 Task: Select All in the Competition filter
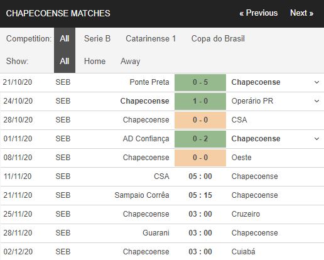pos(65,39)
